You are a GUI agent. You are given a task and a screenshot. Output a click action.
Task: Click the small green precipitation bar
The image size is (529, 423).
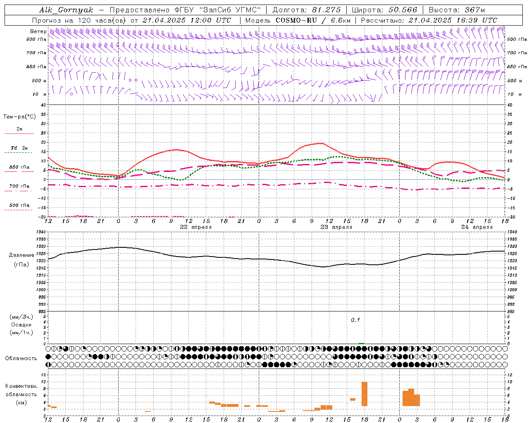coord(362,343)
